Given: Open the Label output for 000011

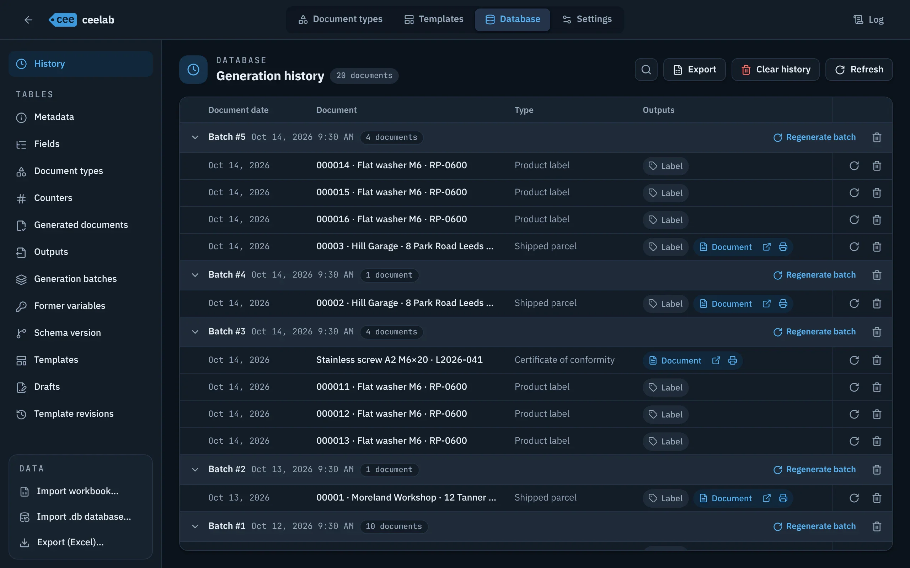Looking at the screenshot, I should coord(665,387).
